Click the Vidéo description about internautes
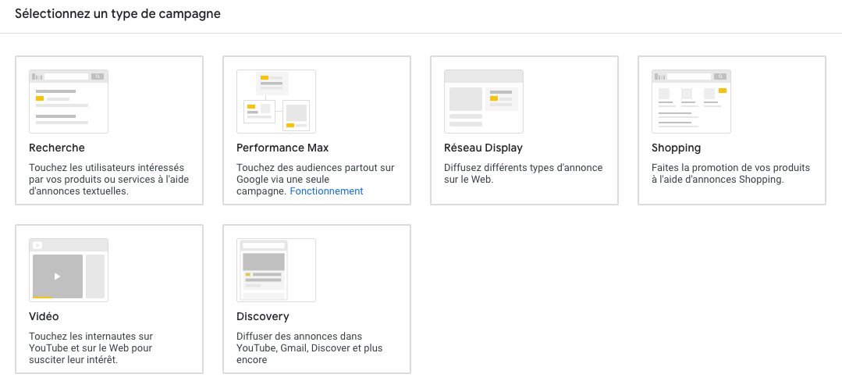Viewport: 842px width, 392px height. click(91, 348)
